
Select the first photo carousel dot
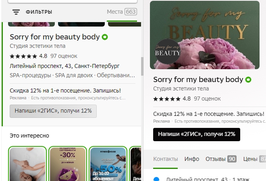coord(206,64)
